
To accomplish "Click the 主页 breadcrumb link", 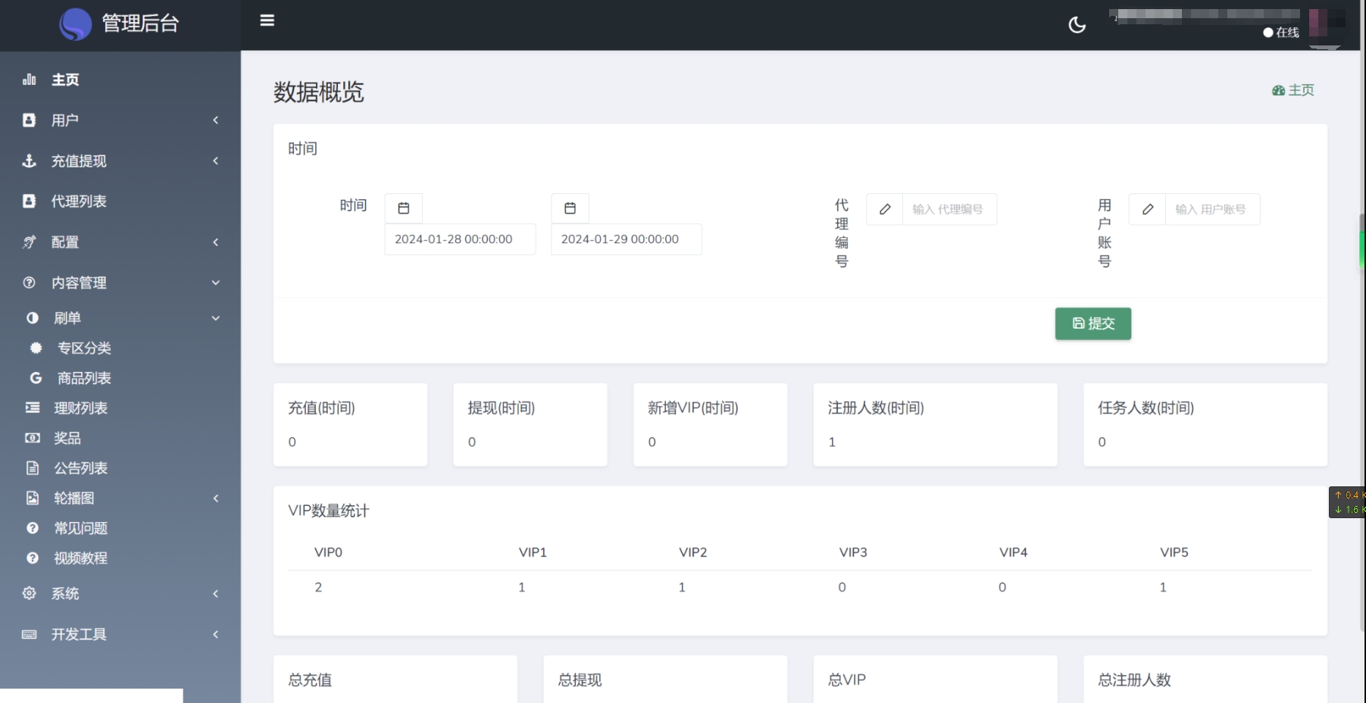I will click(1293, 90).
